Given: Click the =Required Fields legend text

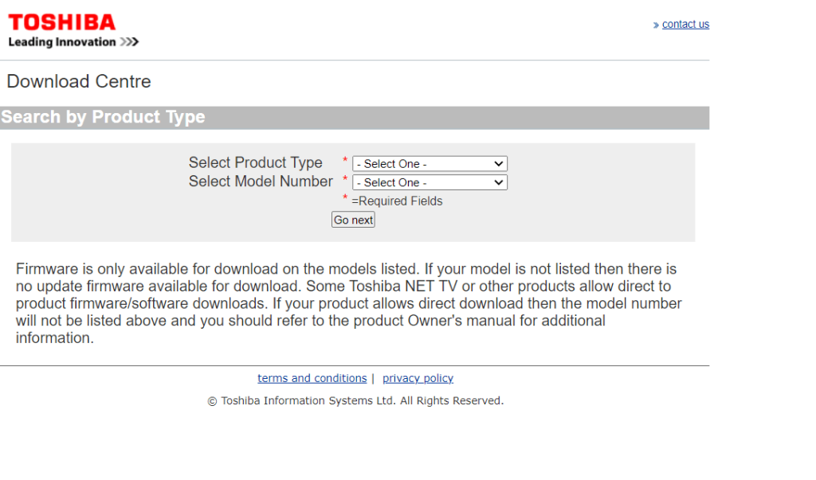Looking at the screenshot, I should 397,201.
